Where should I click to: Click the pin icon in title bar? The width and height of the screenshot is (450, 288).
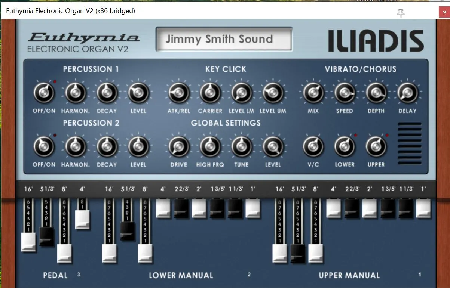(401, 14)
